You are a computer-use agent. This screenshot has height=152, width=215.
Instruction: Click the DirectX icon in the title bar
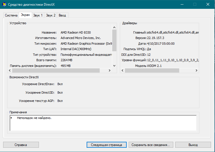click(4, 4)
